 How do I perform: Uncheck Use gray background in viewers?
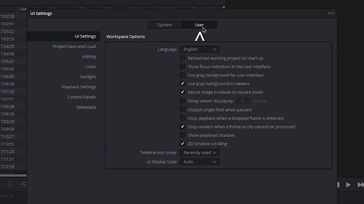click(x=183, y=83)
